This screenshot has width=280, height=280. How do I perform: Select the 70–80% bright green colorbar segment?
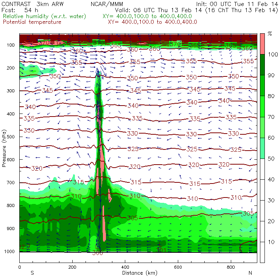262,106
